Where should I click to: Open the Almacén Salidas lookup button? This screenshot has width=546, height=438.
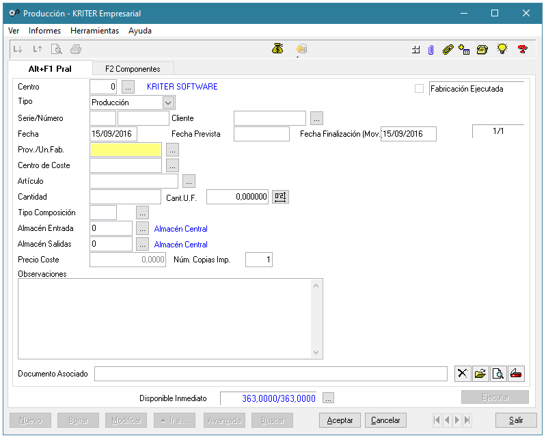142,244
